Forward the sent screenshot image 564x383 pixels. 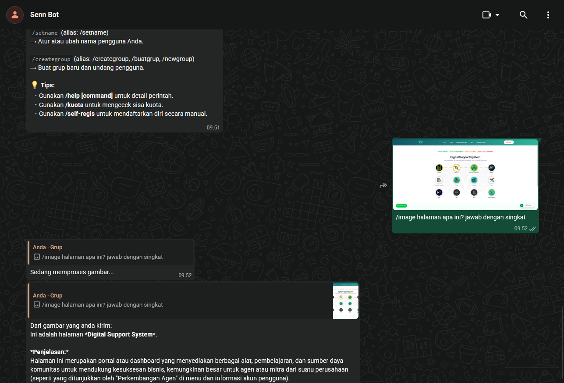(x=383, y=186)
